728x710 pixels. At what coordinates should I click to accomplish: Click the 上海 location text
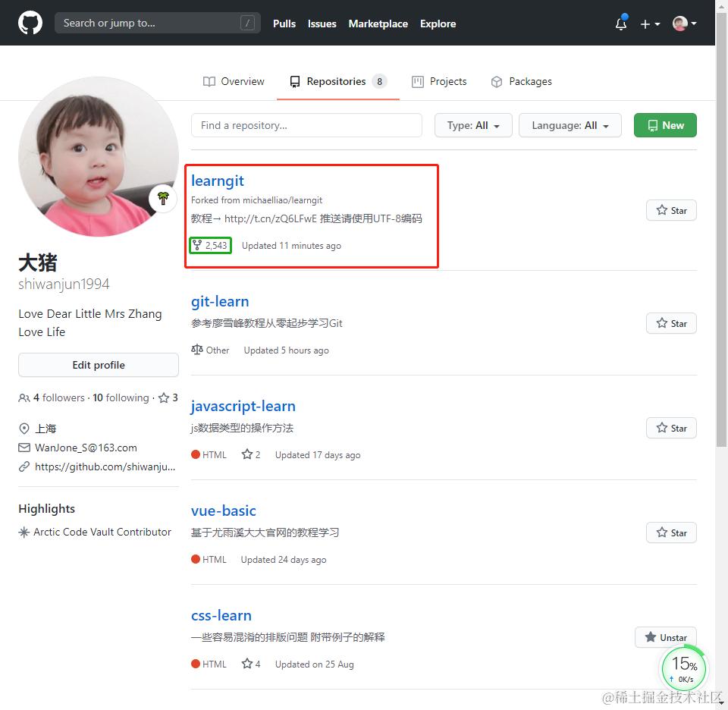45,428
